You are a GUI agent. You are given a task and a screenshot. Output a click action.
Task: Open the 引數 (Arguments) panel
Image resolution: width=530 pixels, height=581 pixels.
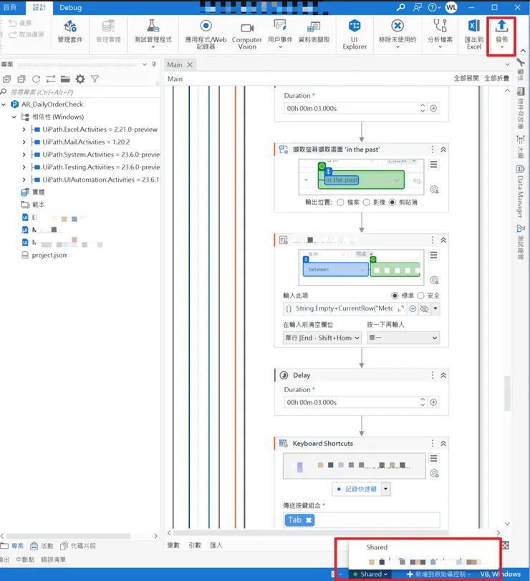[x=195, y=545]
